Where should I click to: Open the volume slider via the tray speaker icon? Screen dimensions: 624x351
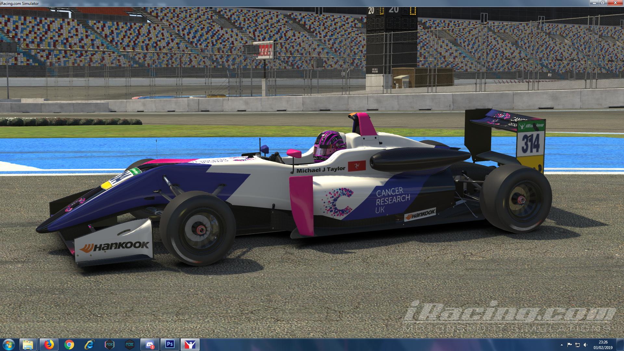tap(585, 345)
